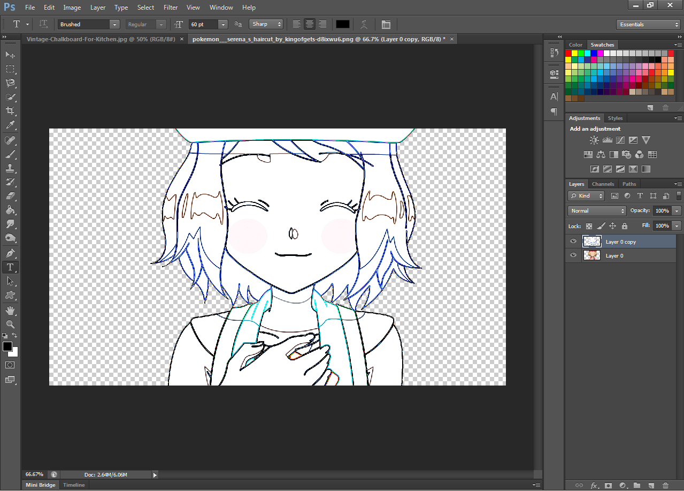Right align text button
The image size is (684, 491).
(322, 24)
